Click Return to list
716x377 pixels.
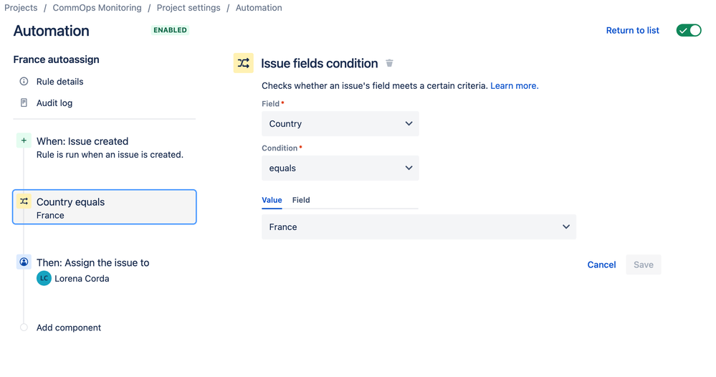632,31
